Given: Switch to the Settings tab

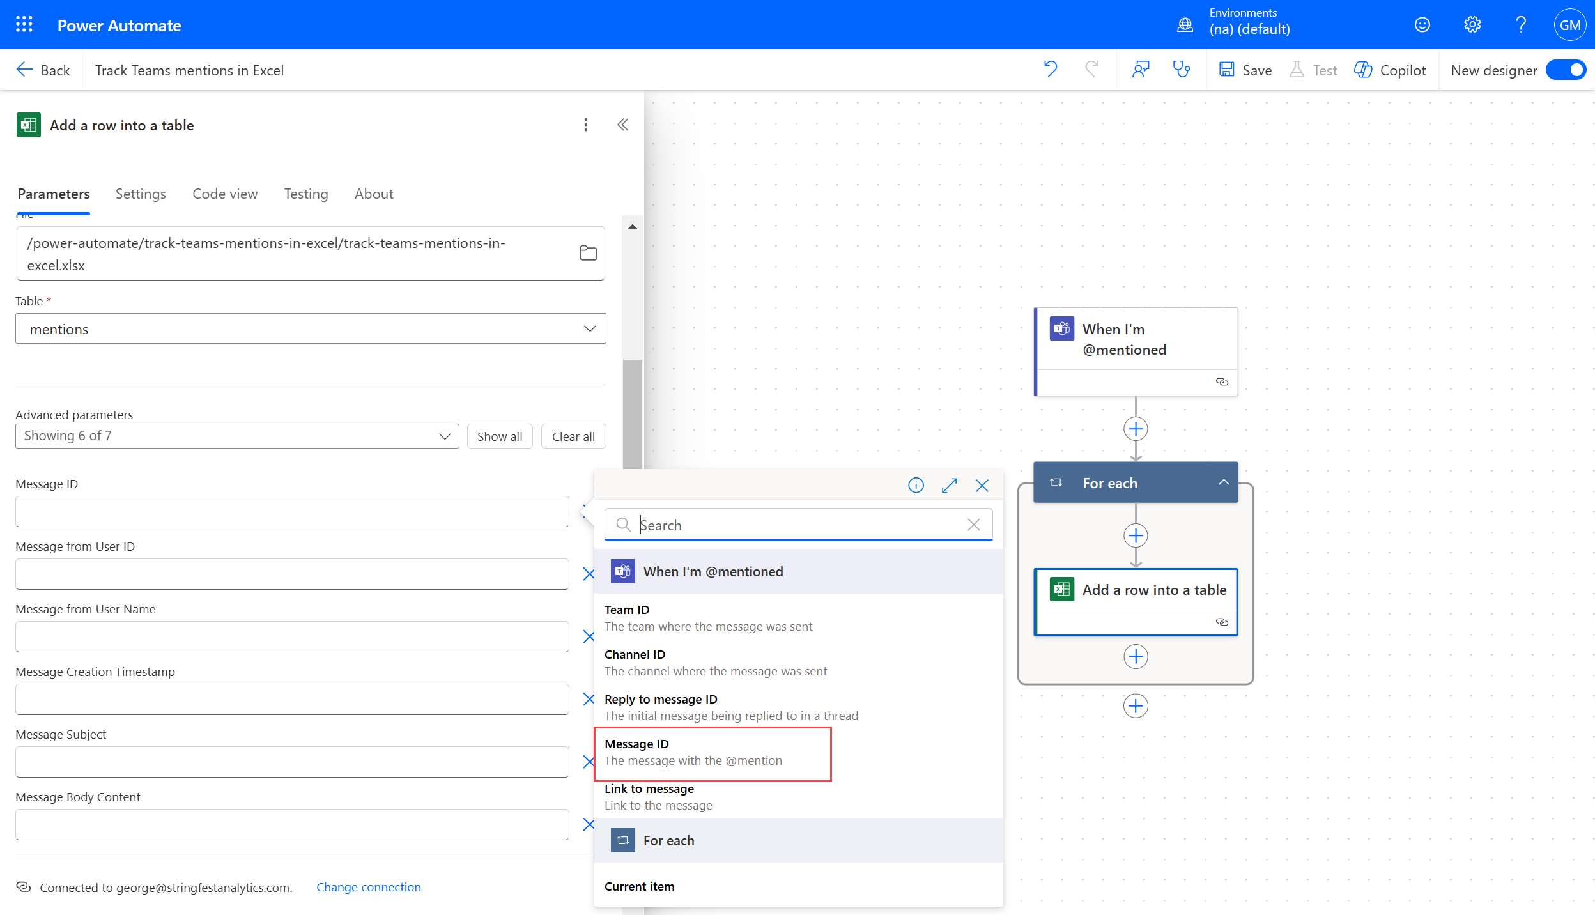Looking at the screenshot, I should pos(141,194).
